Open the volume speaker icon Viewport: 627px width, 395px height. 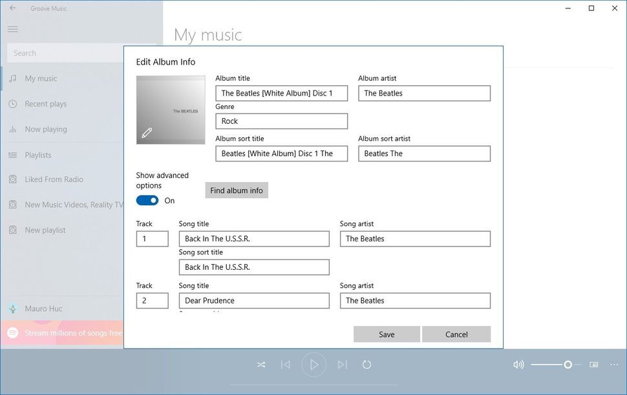point(518,364)
